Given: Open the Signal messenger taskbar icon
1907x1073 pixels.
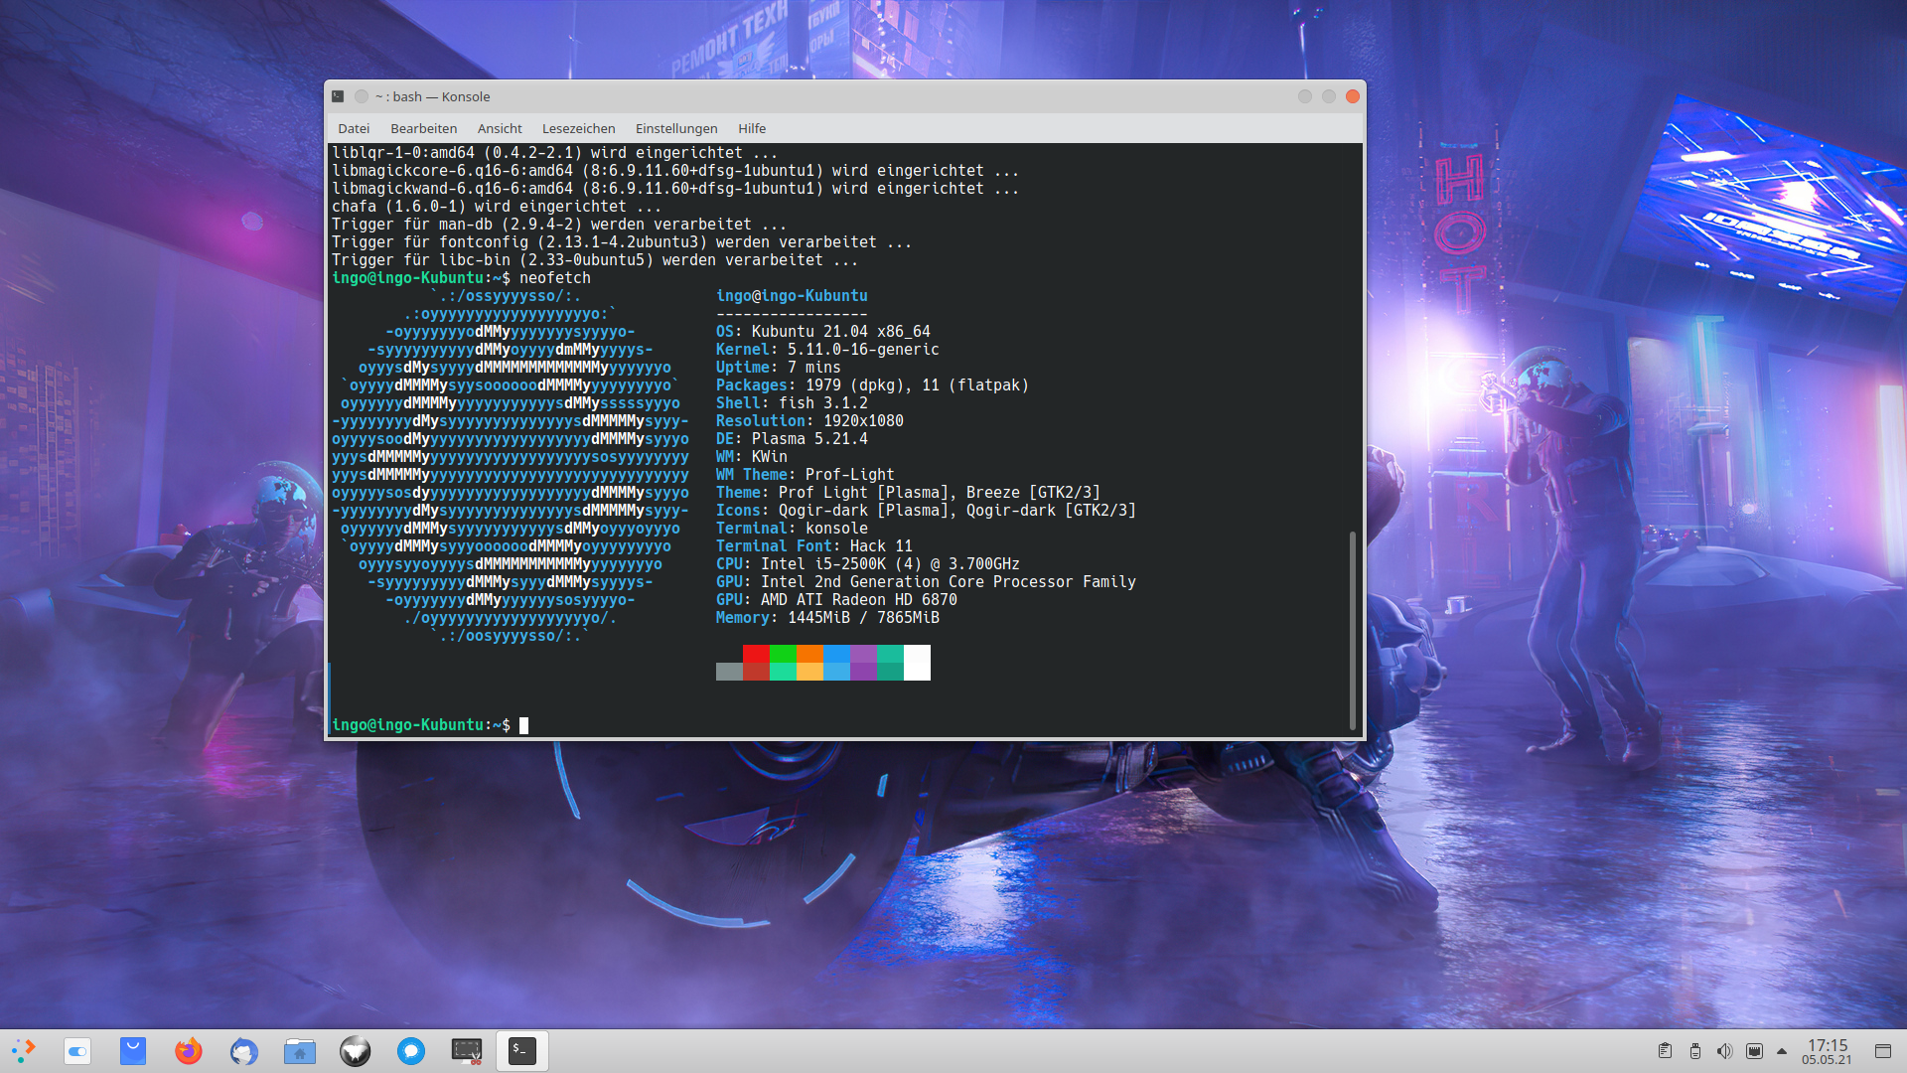Looking at the screenshot, I should pos(411,1050).
